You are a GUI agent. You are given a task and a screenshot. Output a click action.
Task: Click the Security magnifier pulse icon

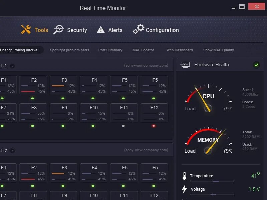[58, 30]
